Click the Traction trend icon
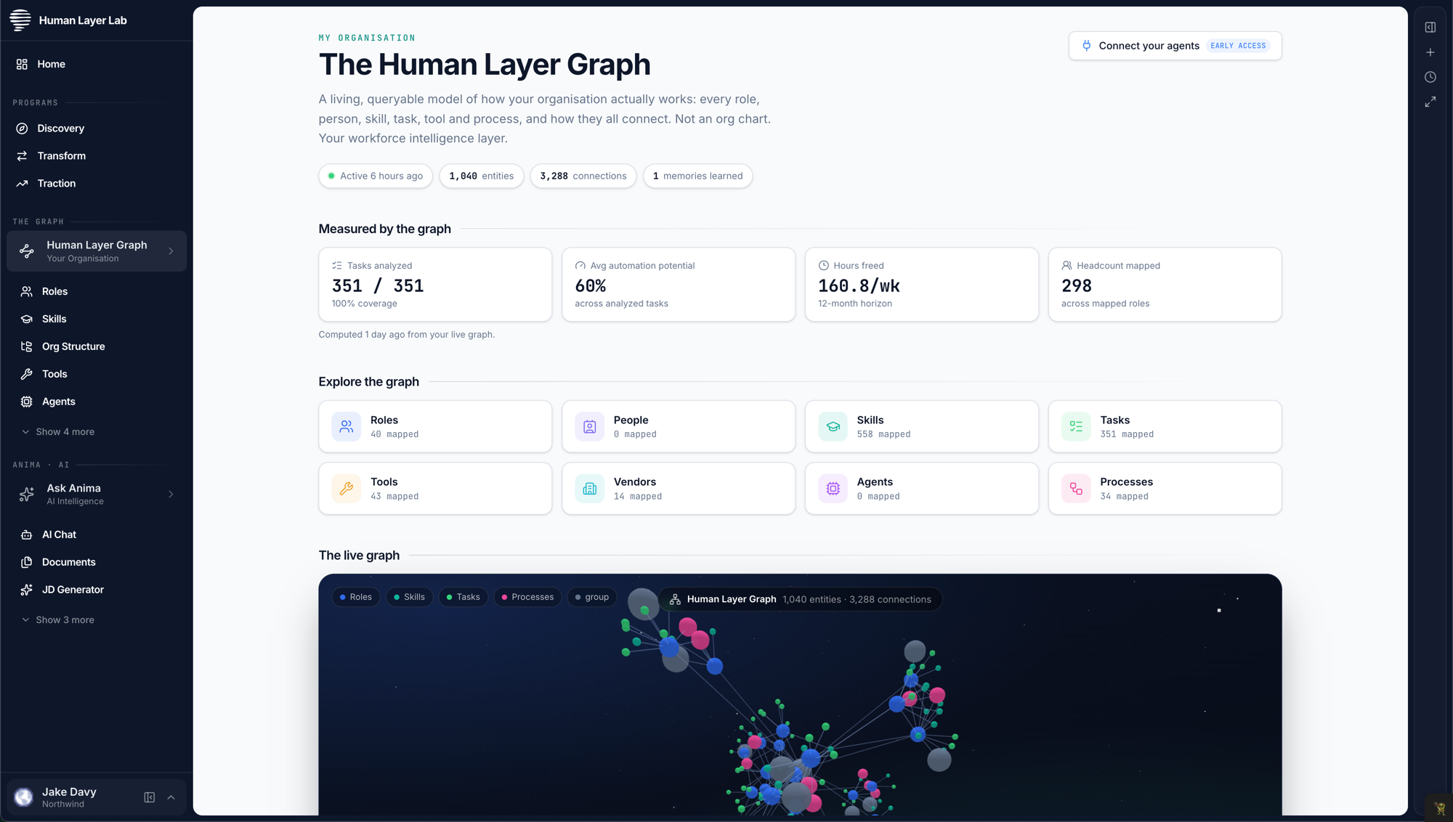 coord(22,184)
